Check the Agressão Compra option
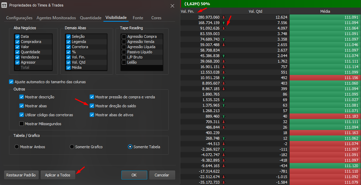Screen dimensions: 361x185 (124, 36)
